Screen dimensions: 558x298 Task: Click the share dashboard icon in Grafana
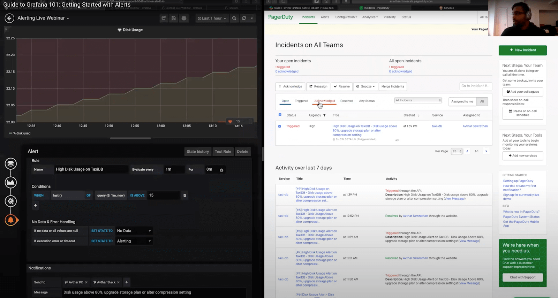tap(164, 18)
